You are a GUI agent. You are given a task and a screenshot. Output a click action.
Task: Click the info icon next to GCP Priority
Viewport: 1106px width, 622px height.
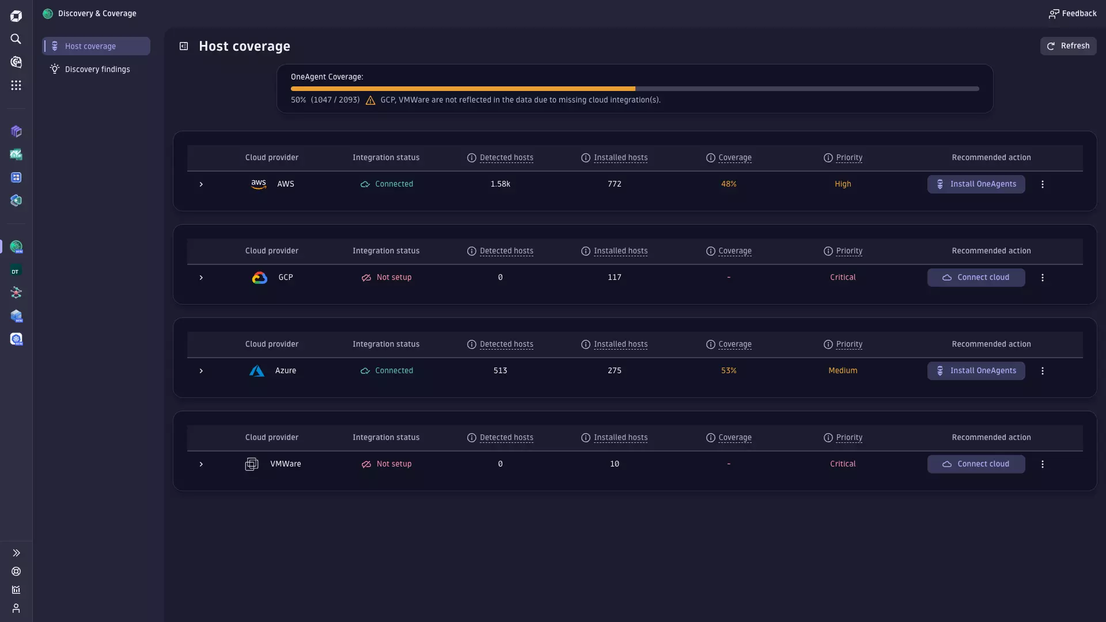click(828, 251)
